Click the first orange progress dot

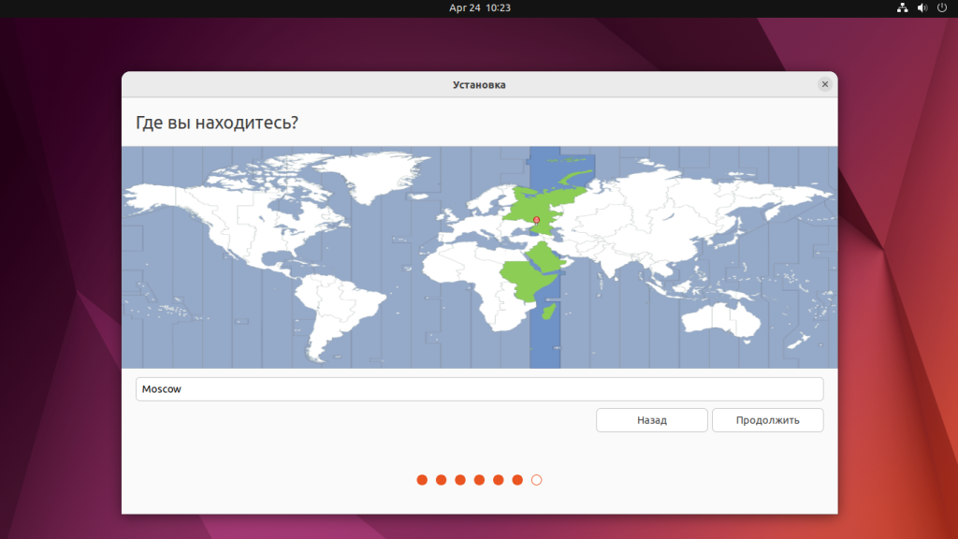point(422,480)
